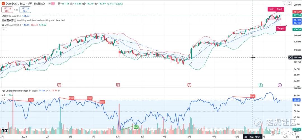
Task: Click the 8月 label on time axis
Action: coord(189,137)
